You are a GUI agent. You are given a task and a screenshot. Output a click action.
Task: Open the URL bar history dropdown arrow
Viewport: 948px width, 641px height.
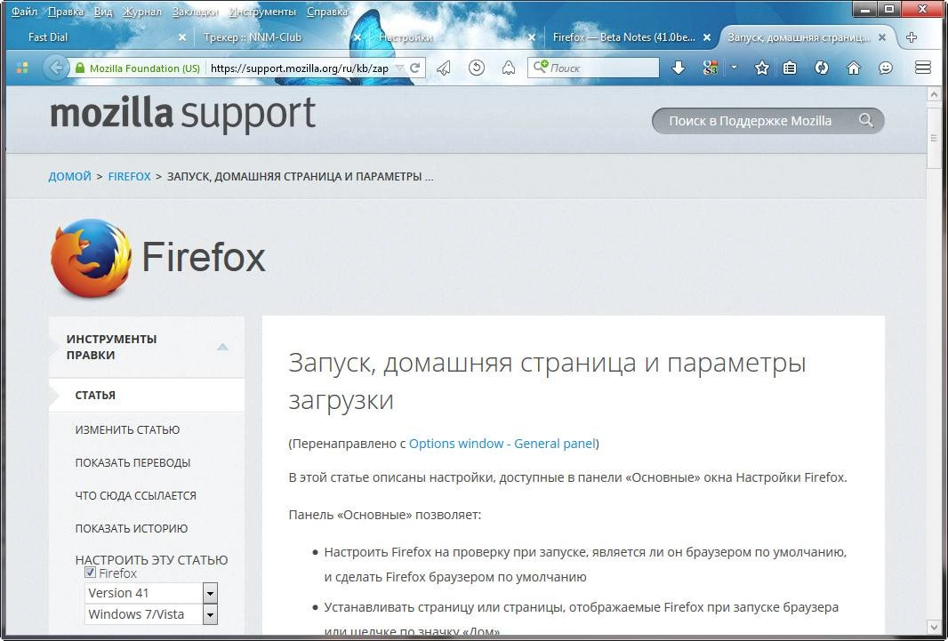pos(399,68)
